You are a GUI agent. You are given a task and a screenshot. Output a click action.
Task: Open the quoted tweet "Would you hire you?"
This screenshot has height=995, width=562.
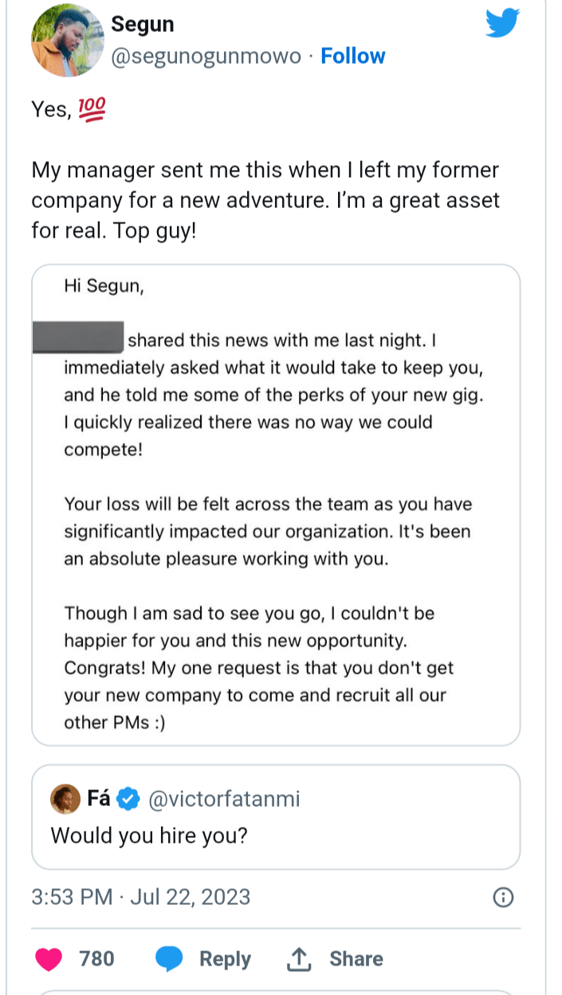point(276,836)
